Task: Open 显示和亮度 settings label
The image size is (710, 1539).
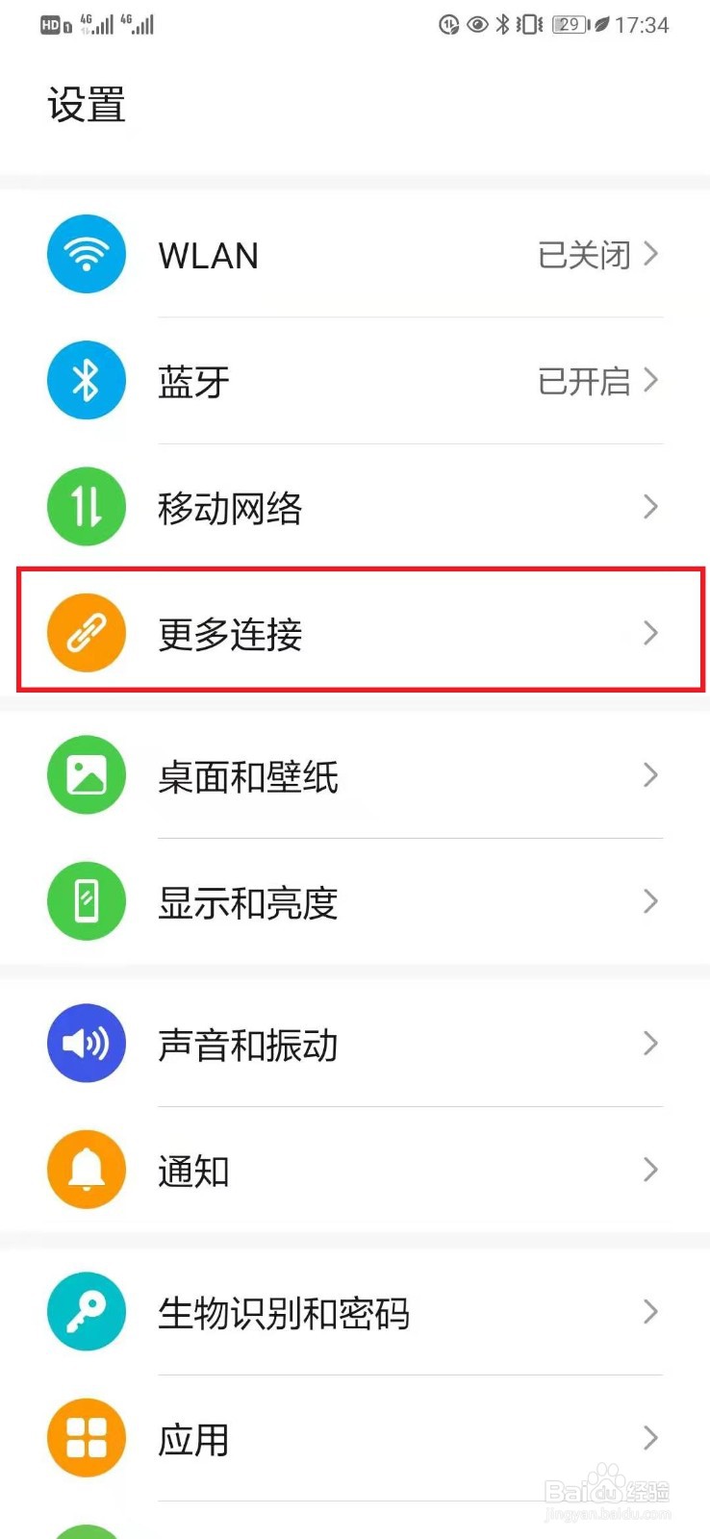Action: tap(248, 902)
